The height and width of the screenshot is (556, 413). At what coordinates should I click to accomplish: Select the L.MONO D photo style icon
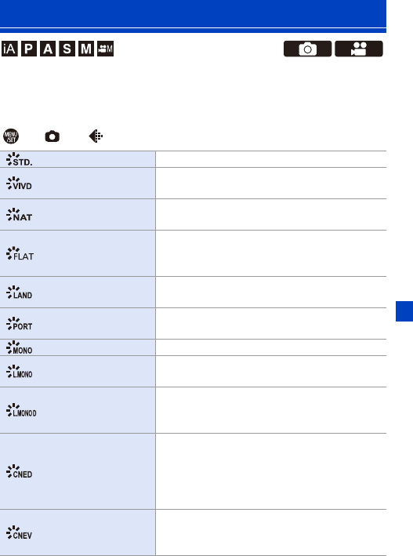coord(21,410)
